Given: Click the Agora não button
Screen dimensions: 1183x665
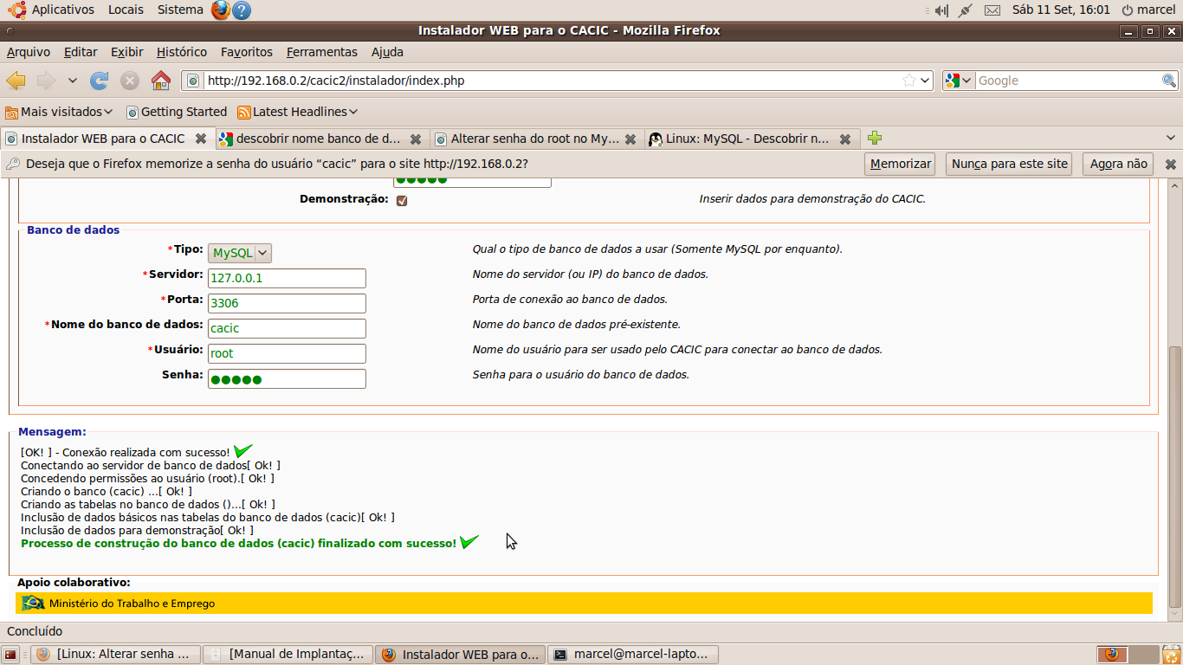Looking at the screenshot, I should (x=1118, y=164).
